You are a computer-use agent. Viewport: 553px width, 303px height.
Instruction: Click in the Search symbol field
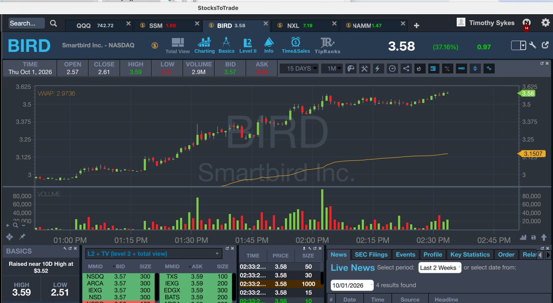point(26,23)
